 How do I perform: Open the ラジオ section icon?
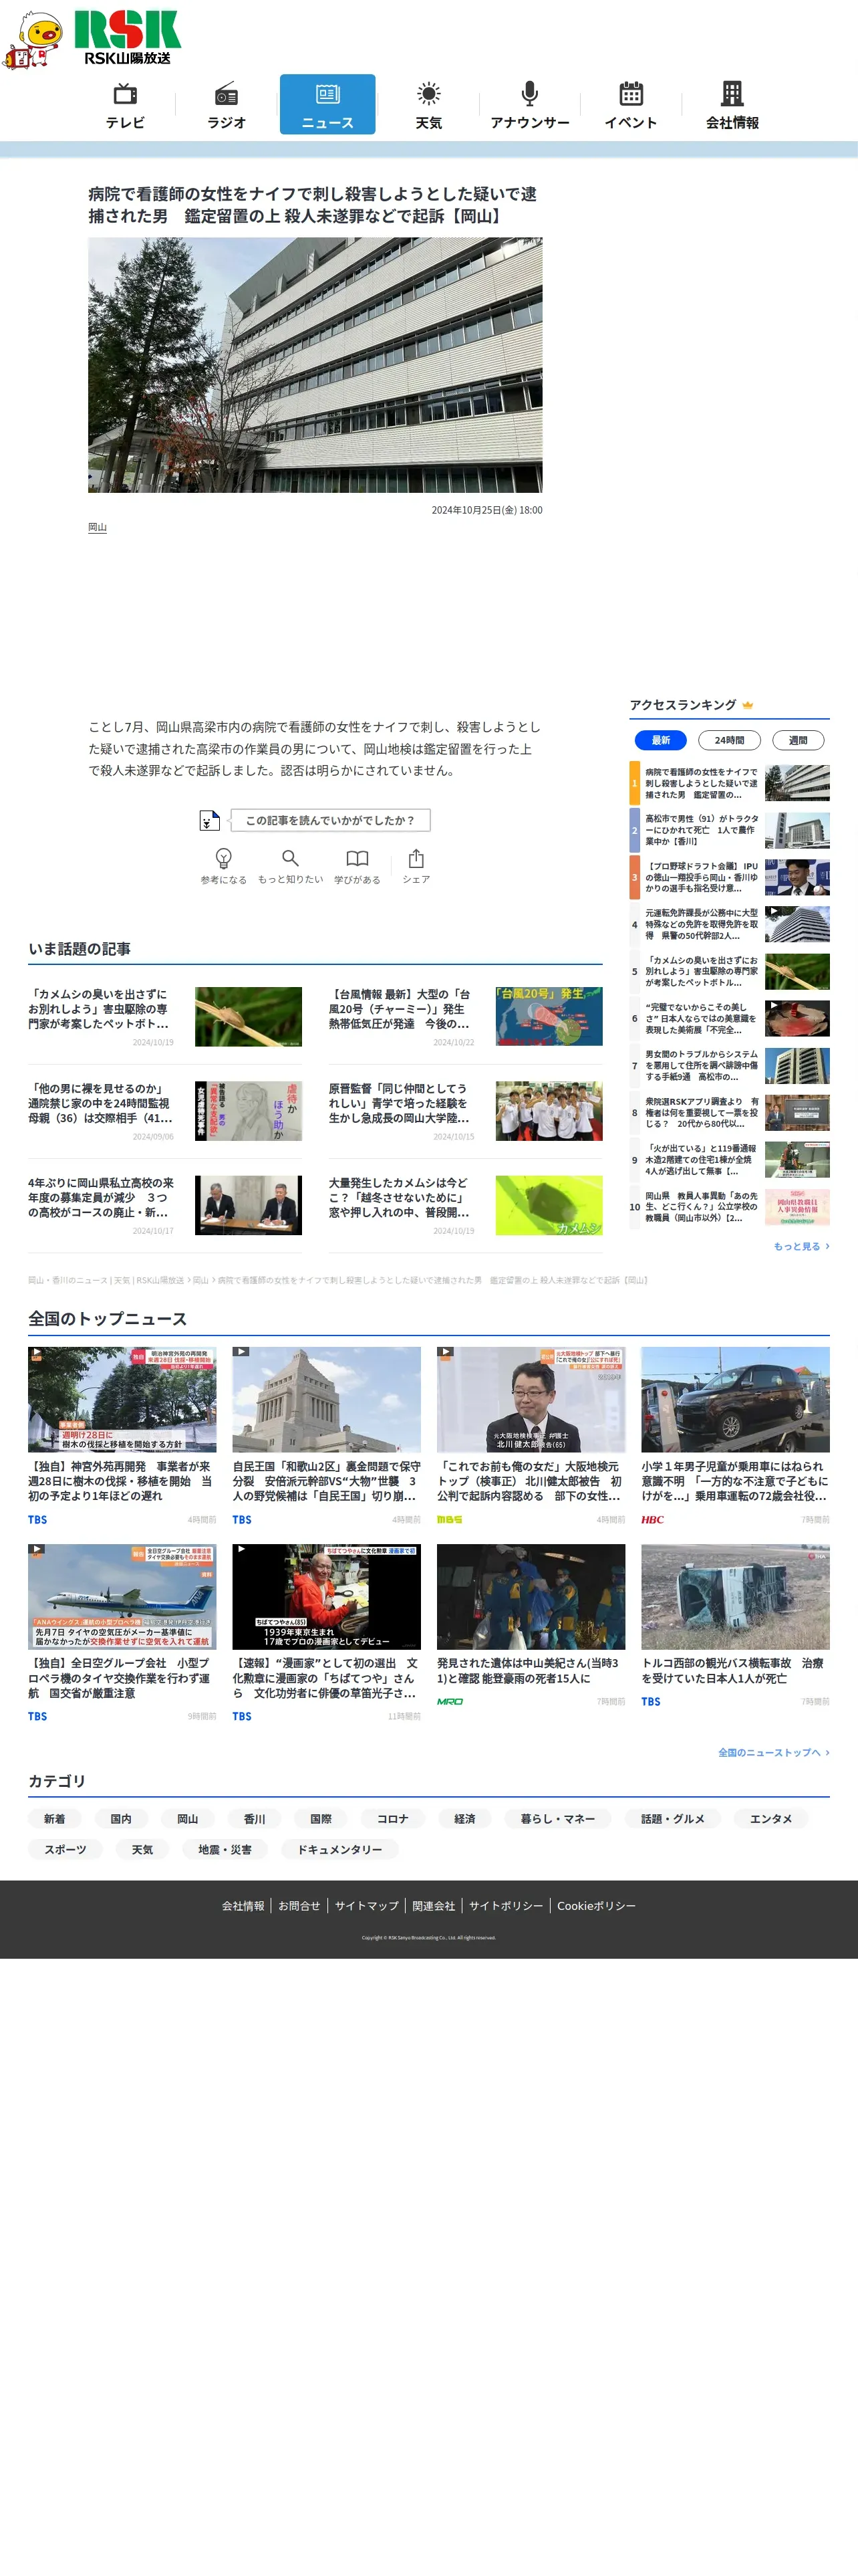[227, 94]
